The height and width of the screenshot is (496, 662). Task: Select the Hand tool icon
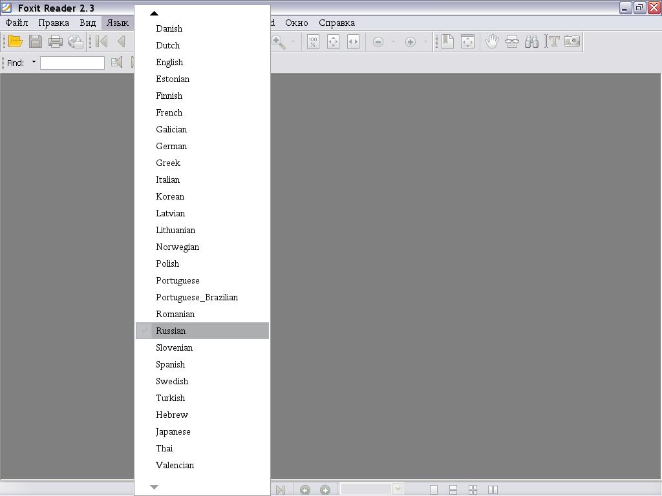[x=491, y=42]
